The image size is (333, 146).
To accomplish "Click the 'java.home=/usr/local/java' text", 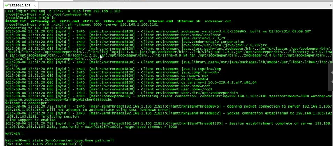I will pyautogui.click(x=207, y=45).
